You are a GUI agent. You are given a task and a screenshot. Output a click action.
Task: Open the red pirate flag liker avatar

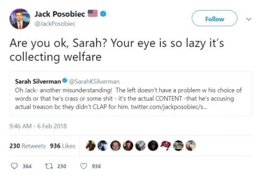click(x=165, y=146)
